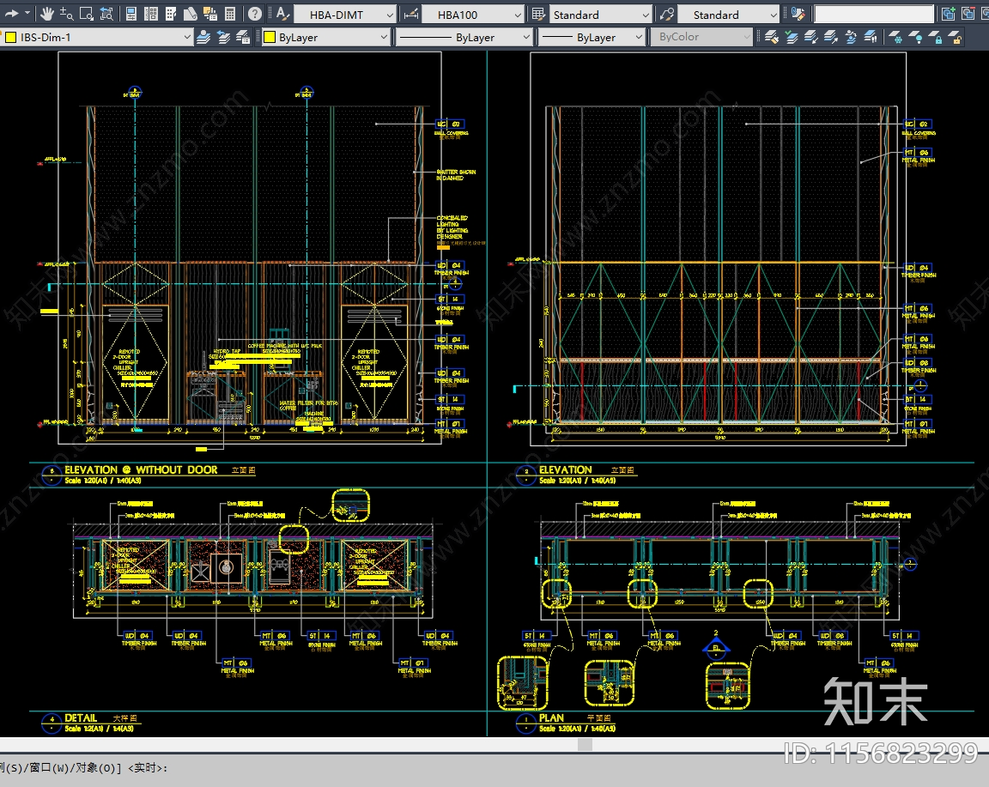Select the Pan hand tool
The width and height of the screenshot is (989, 787).
pos(46,14)
